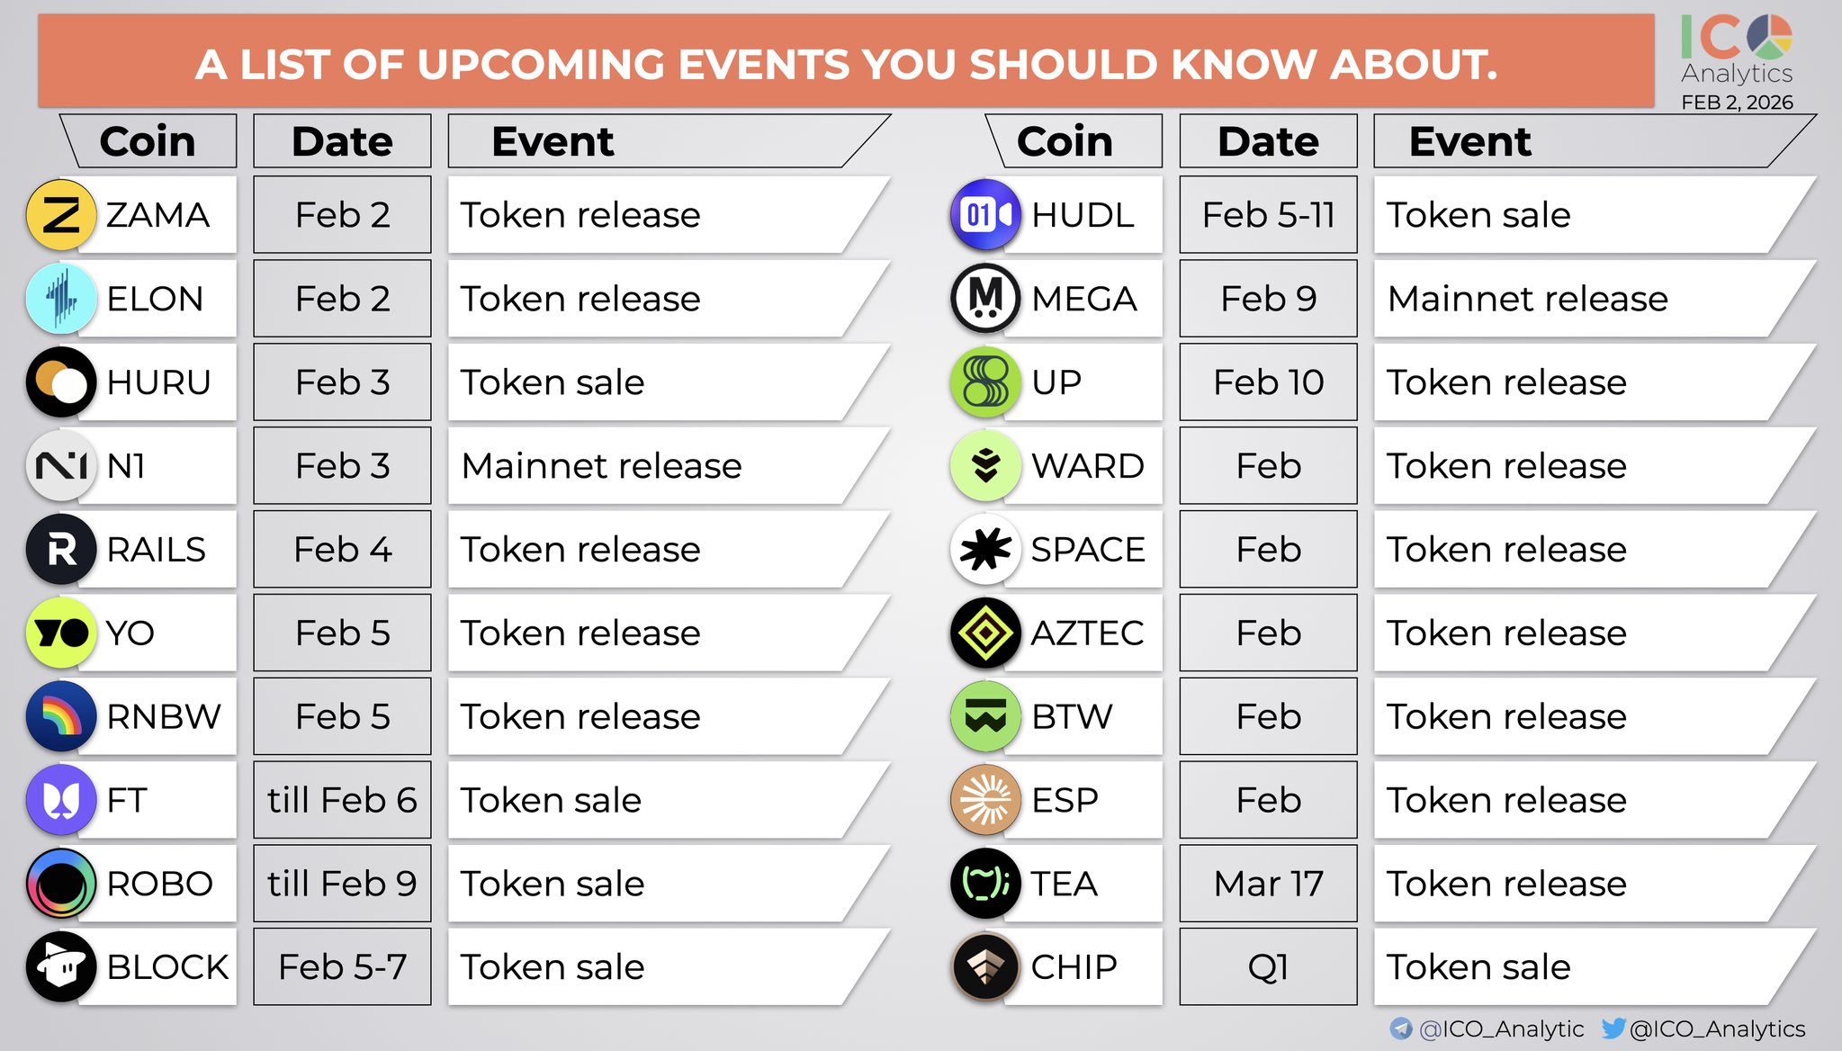Click the TEA coin logo
This screenshot has width=1842, height=1051.
coord(986,884)
